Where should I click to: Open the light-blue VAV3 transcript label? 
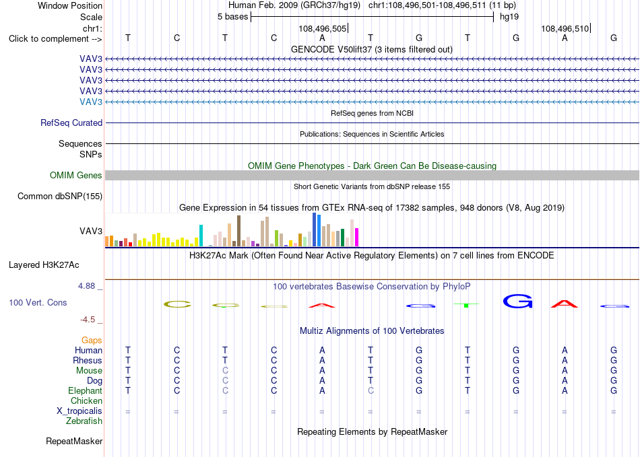91,102
